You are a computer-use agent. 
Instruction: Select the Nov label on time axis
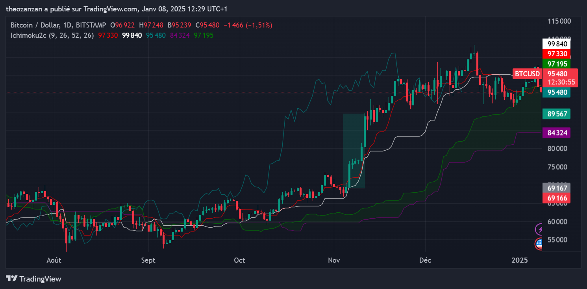click(x=334, y=260)
